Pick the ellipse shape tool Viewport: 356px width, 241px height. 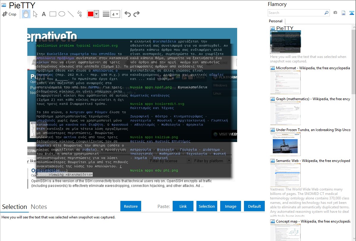click(x=62, y=14)
